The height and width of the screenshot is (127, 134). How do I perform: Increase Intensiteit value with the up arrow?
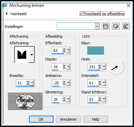tap(100, 82)
